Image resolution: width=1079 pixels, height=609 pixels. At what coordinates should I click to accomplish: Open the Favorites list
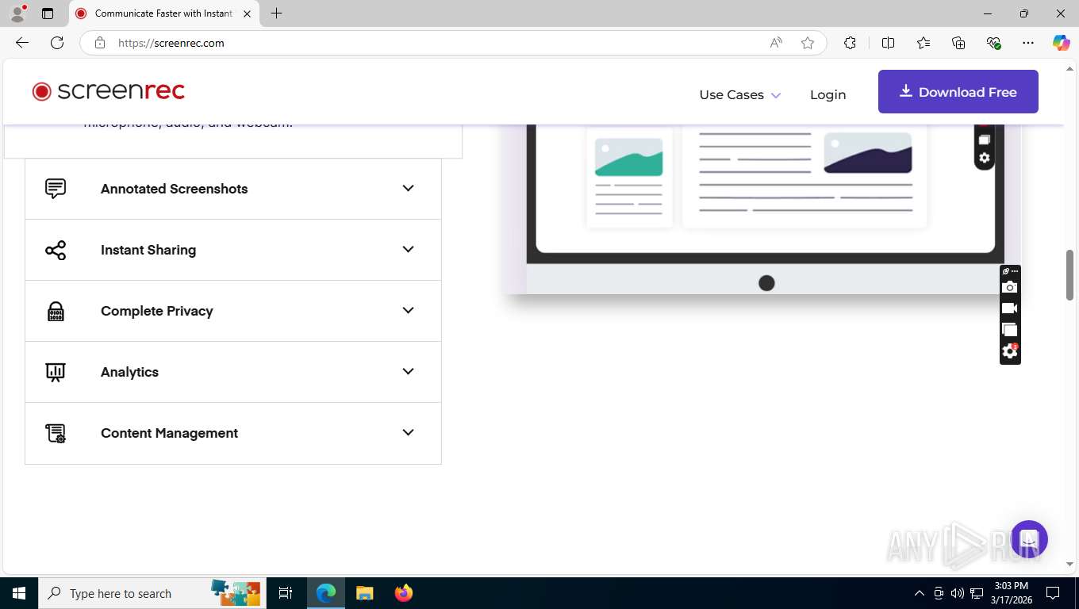[923, 43]
